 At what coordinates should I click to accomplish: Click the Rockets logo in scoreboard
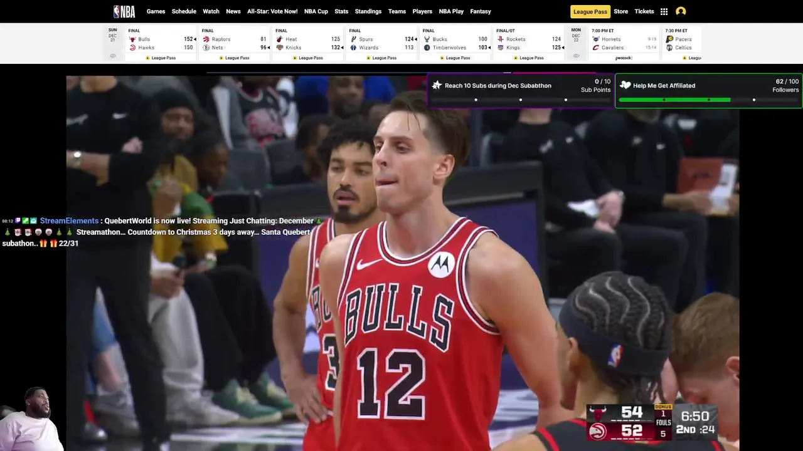501,39
